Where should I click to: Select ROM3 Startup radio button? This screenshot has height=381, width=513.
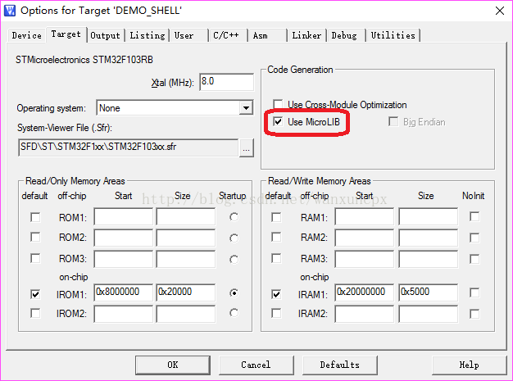(x=234, y=260)
